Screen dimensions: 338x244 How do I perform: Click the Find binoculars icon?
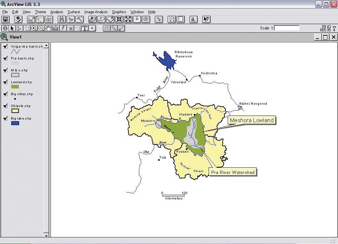[x=62, y=19]
